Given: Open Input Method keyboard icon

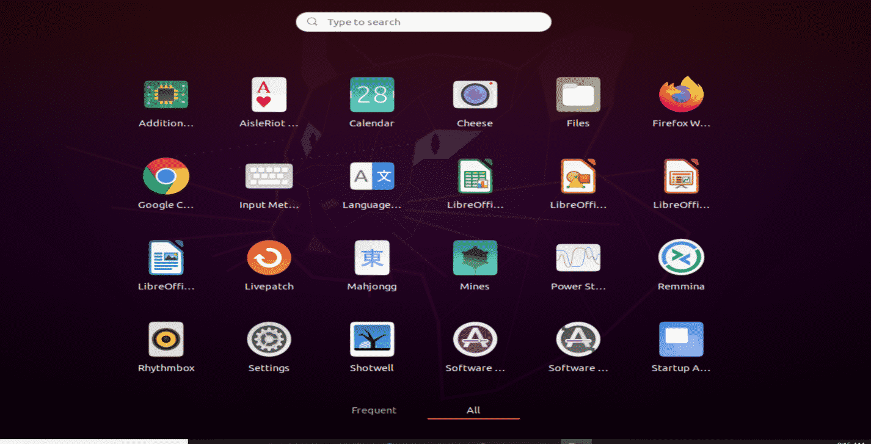Looking at the screenshot, I should tap(269, 176).
